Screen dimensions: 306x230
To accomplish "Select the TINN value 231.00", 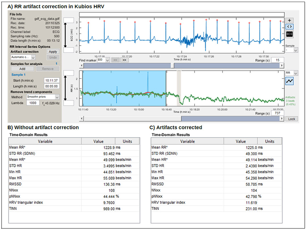I will coord(251,209).
